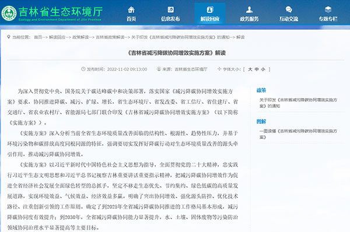Click 解读回应 in the breadcrumb path
The width and height of the screenshot is (350, 232).
(x=57, y=37)
